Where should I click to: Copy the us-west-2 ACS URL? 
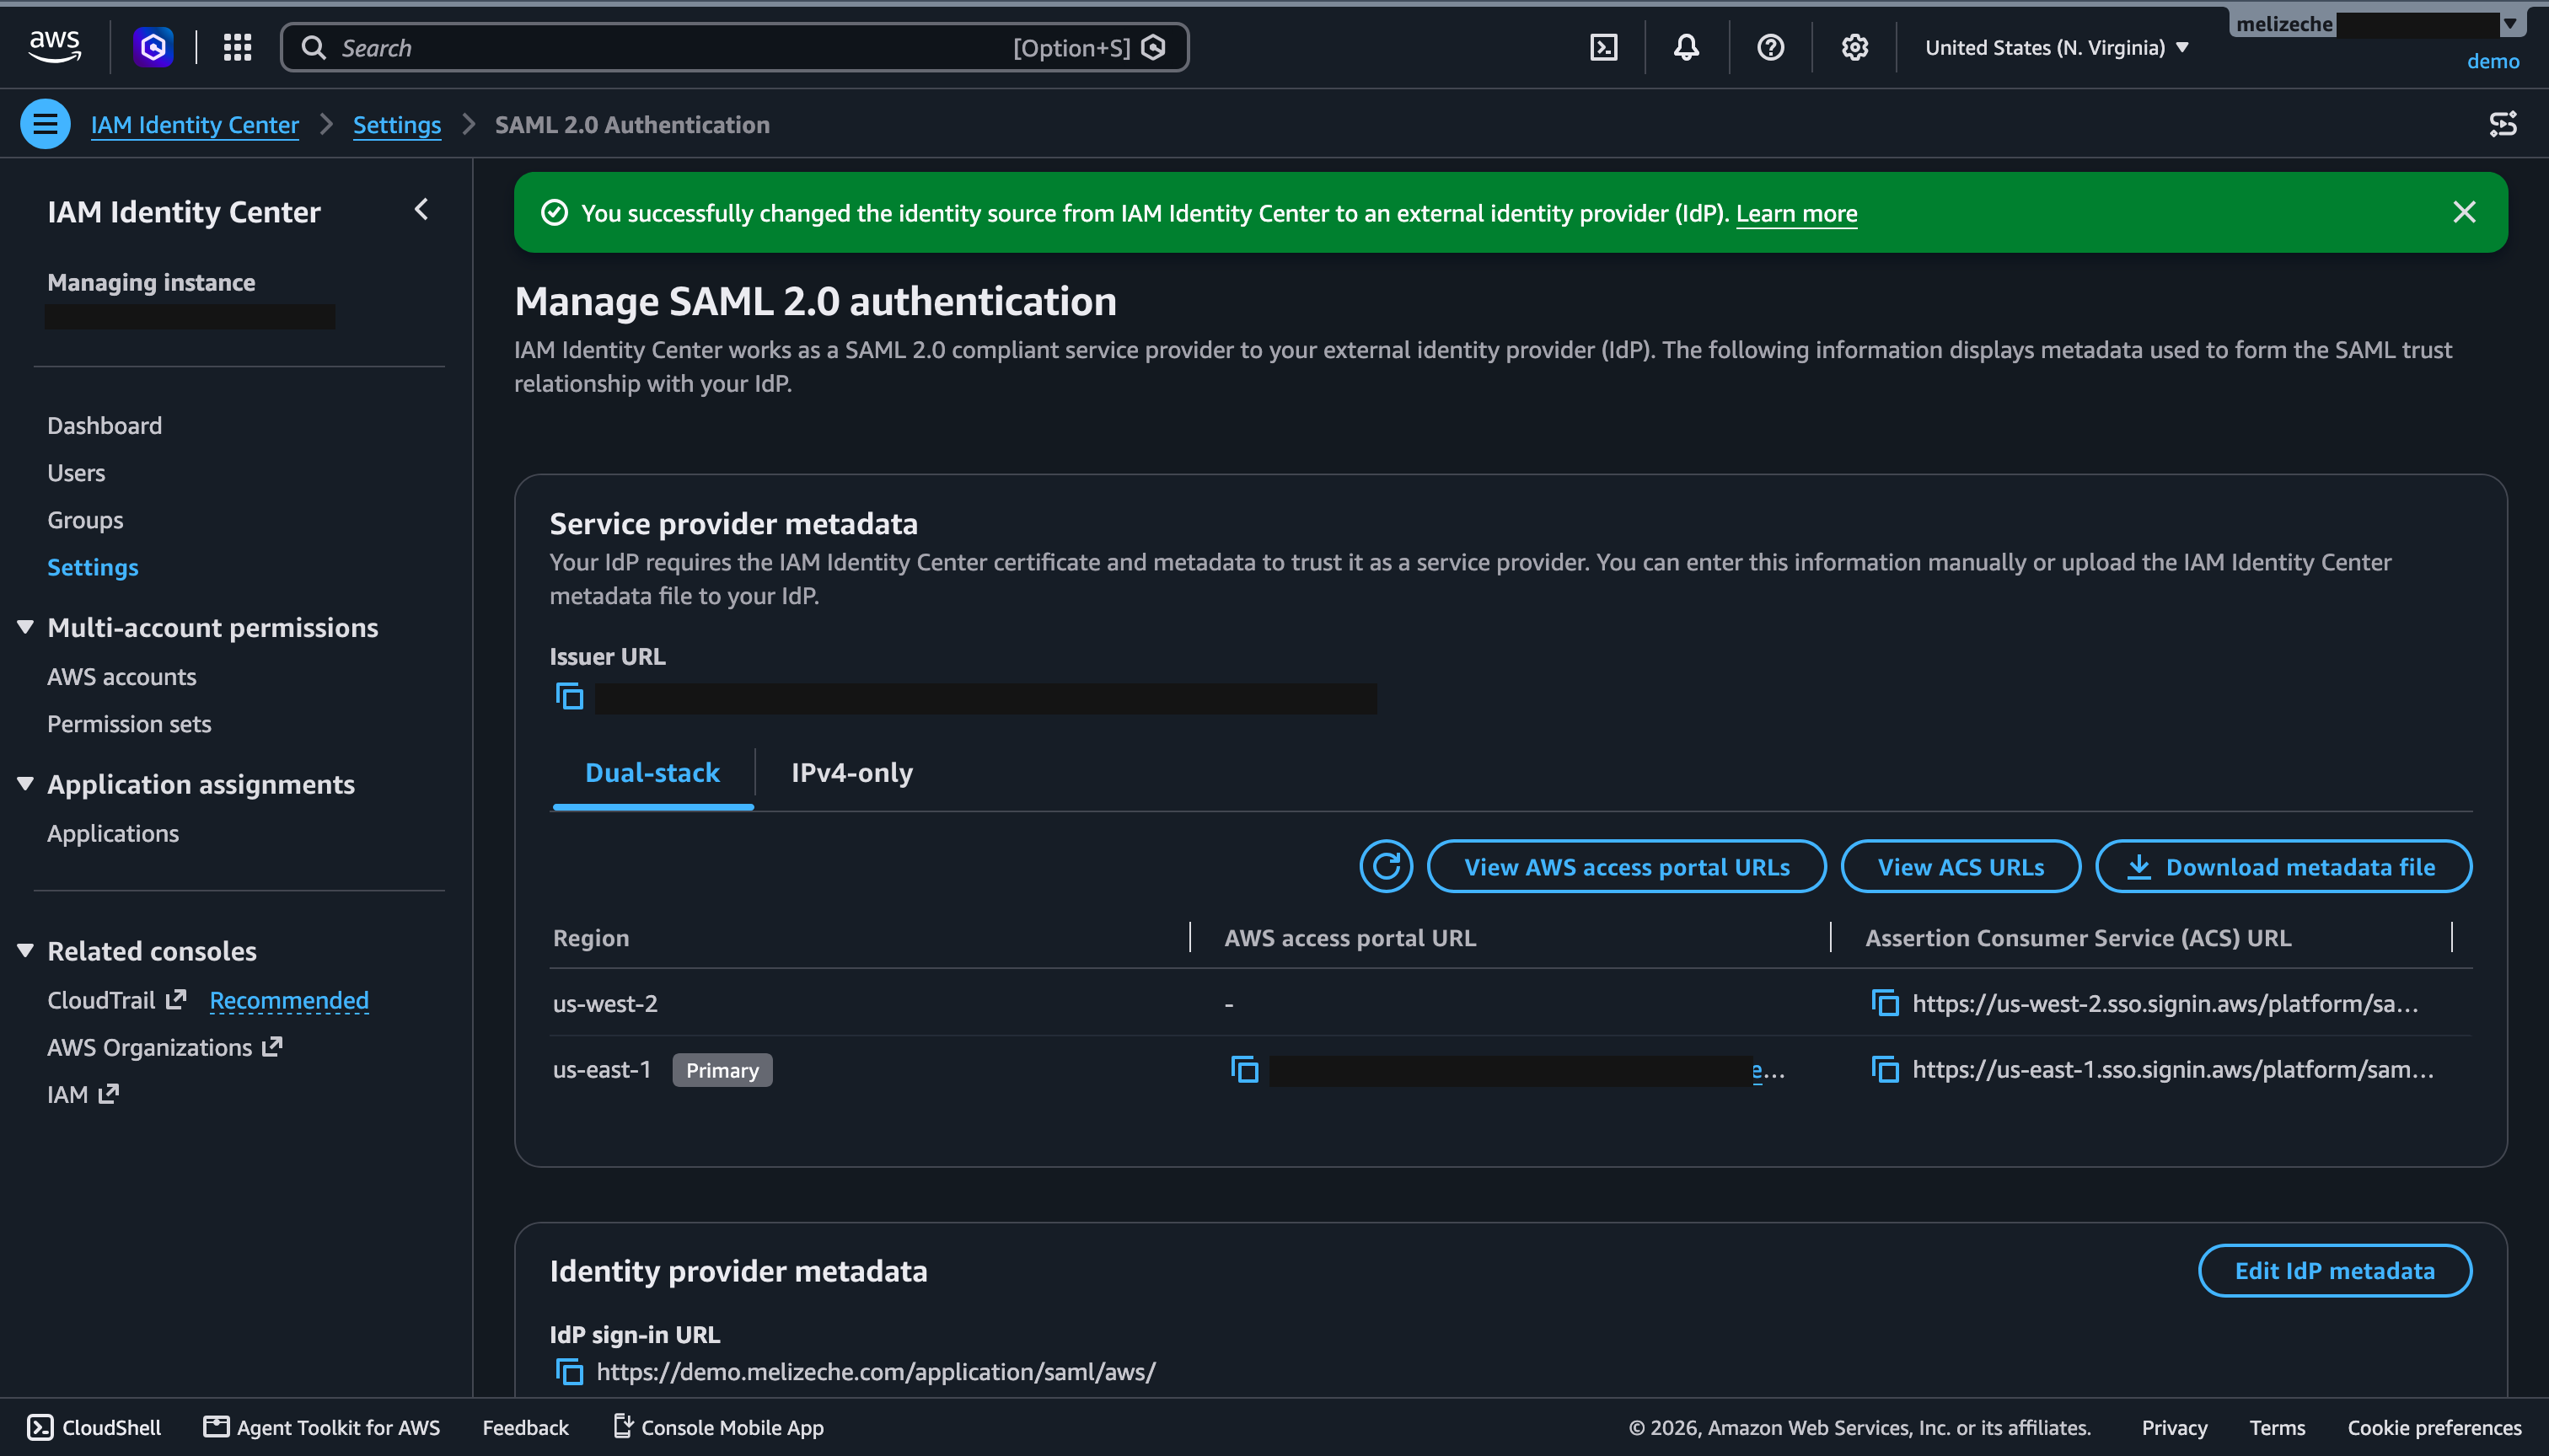(x=1885, y=1003)
